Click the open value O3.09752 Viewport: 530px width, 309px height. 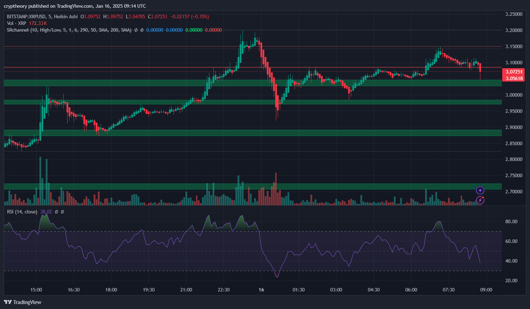[x=90, y=17]
